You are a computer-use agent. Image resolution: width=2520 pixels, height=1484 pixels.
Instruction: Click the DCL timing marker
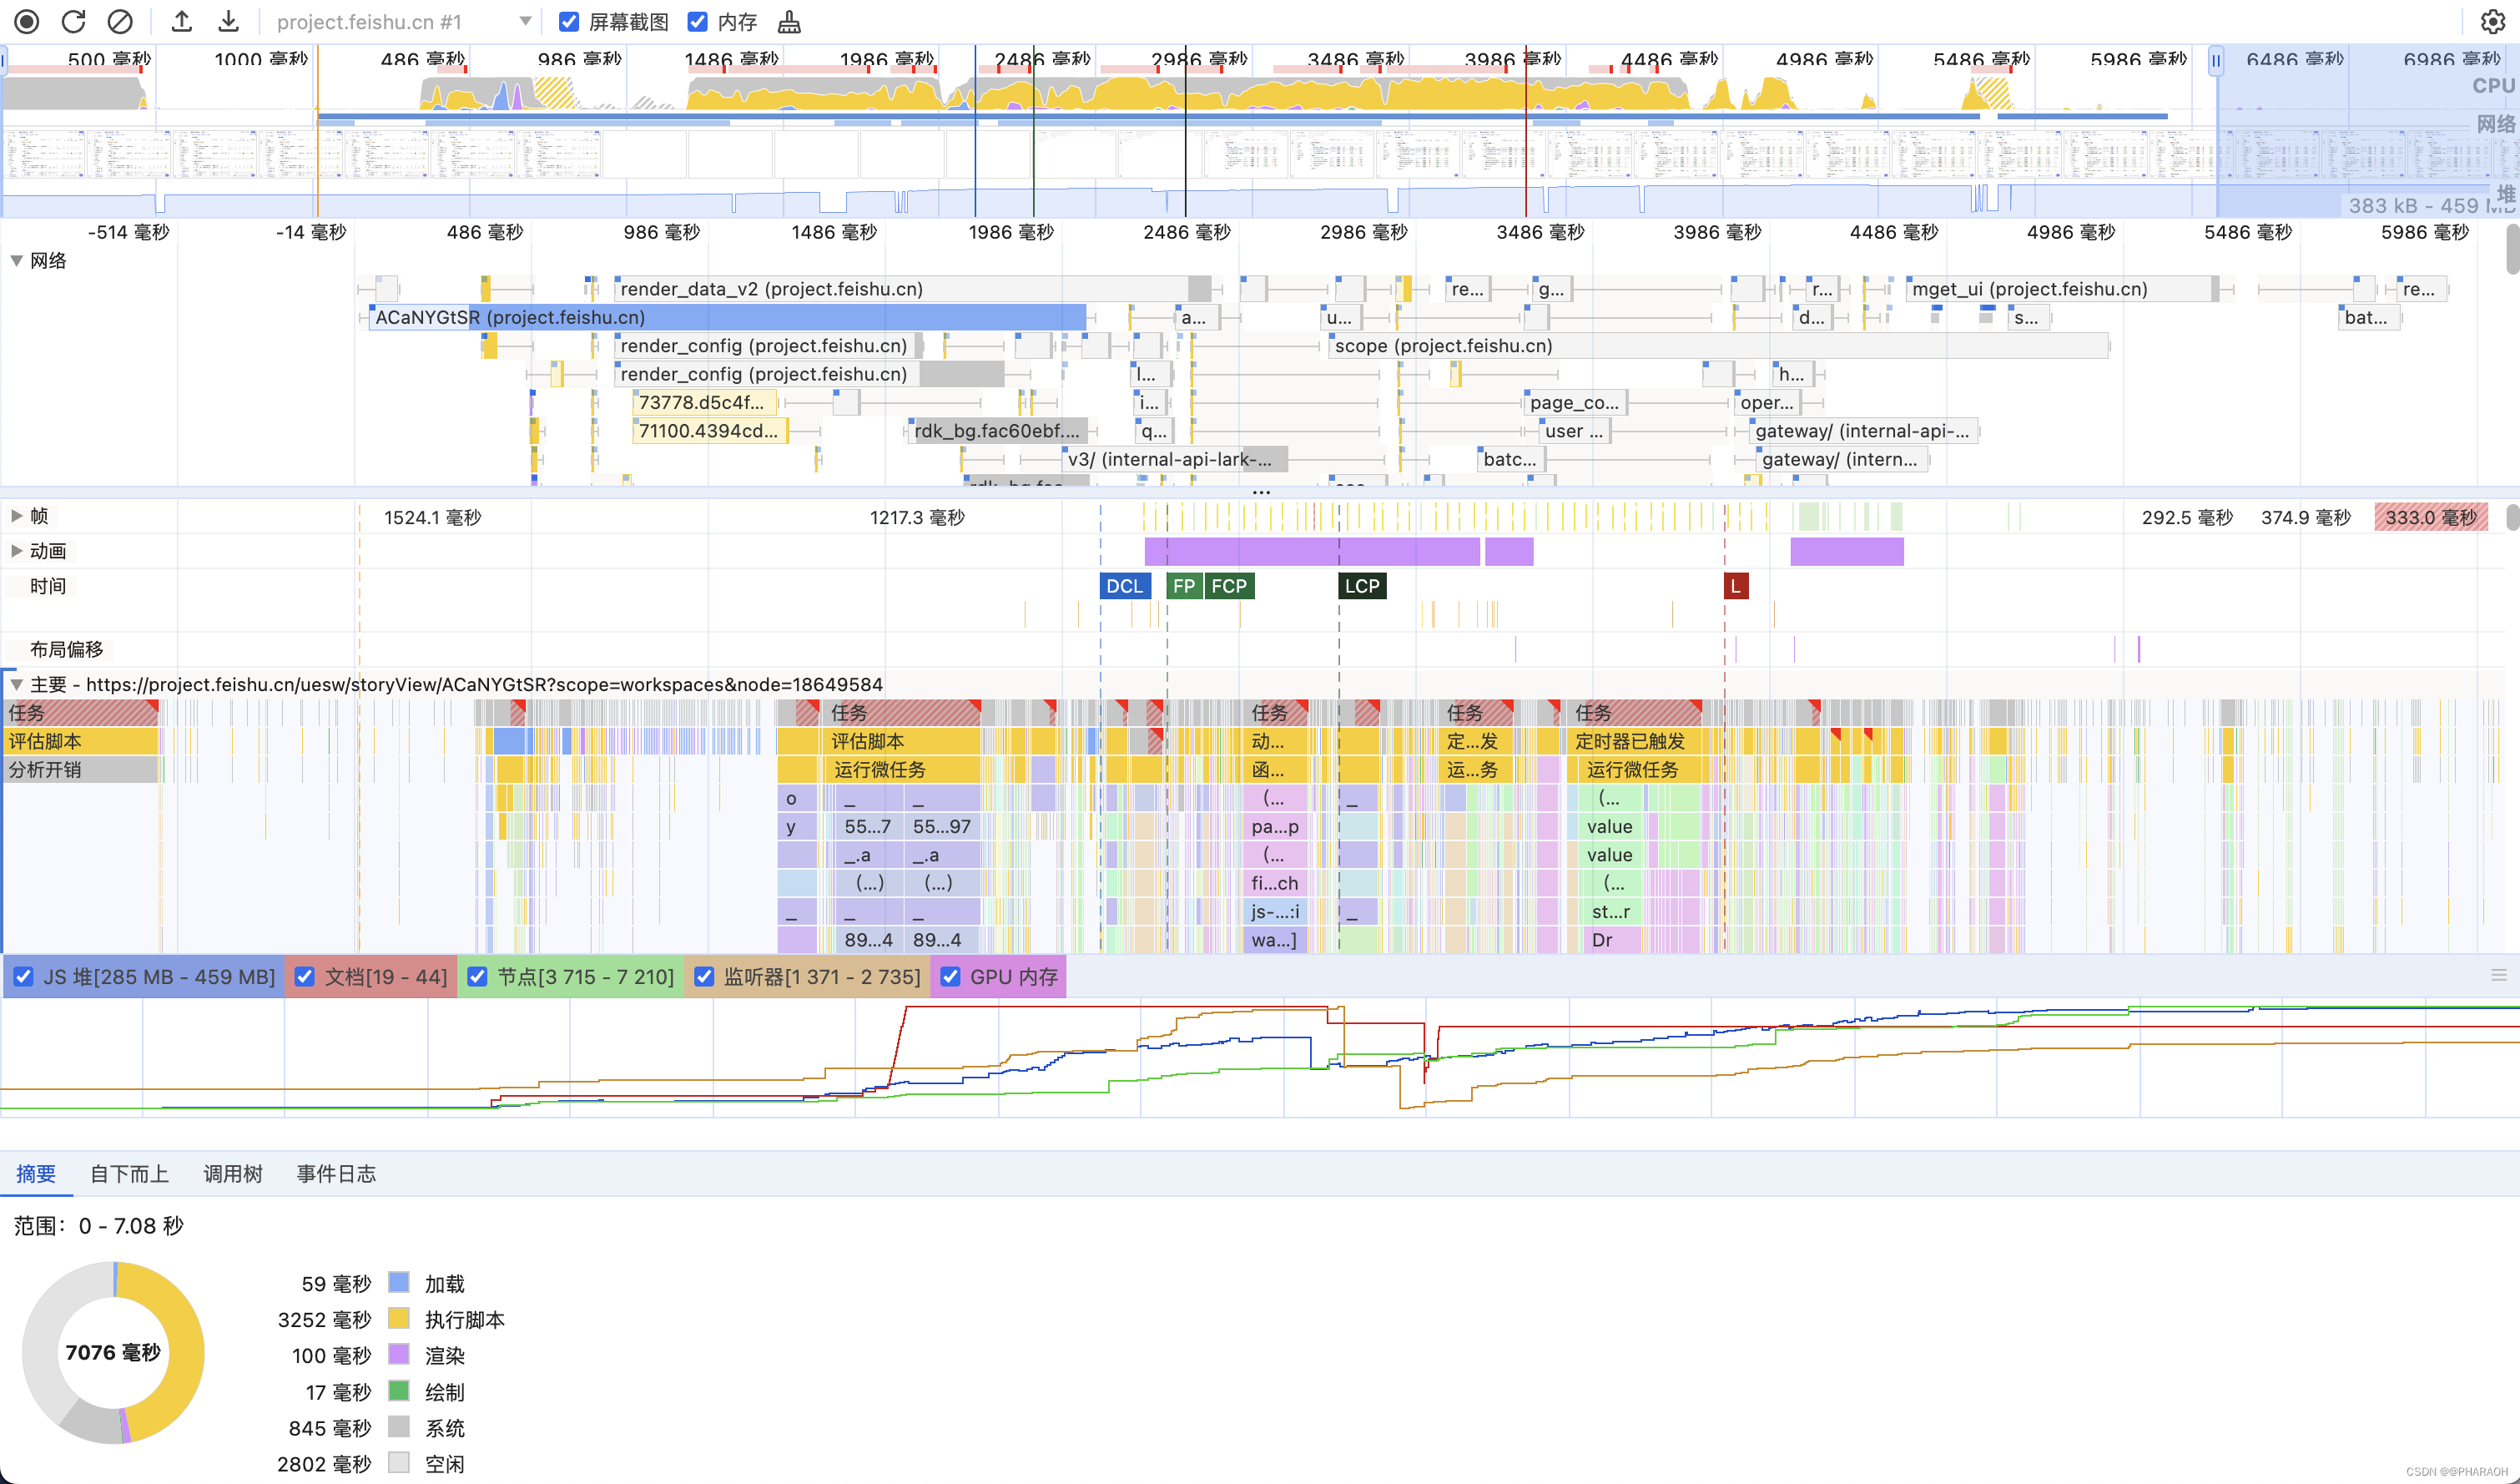(x=1124, y=586)
